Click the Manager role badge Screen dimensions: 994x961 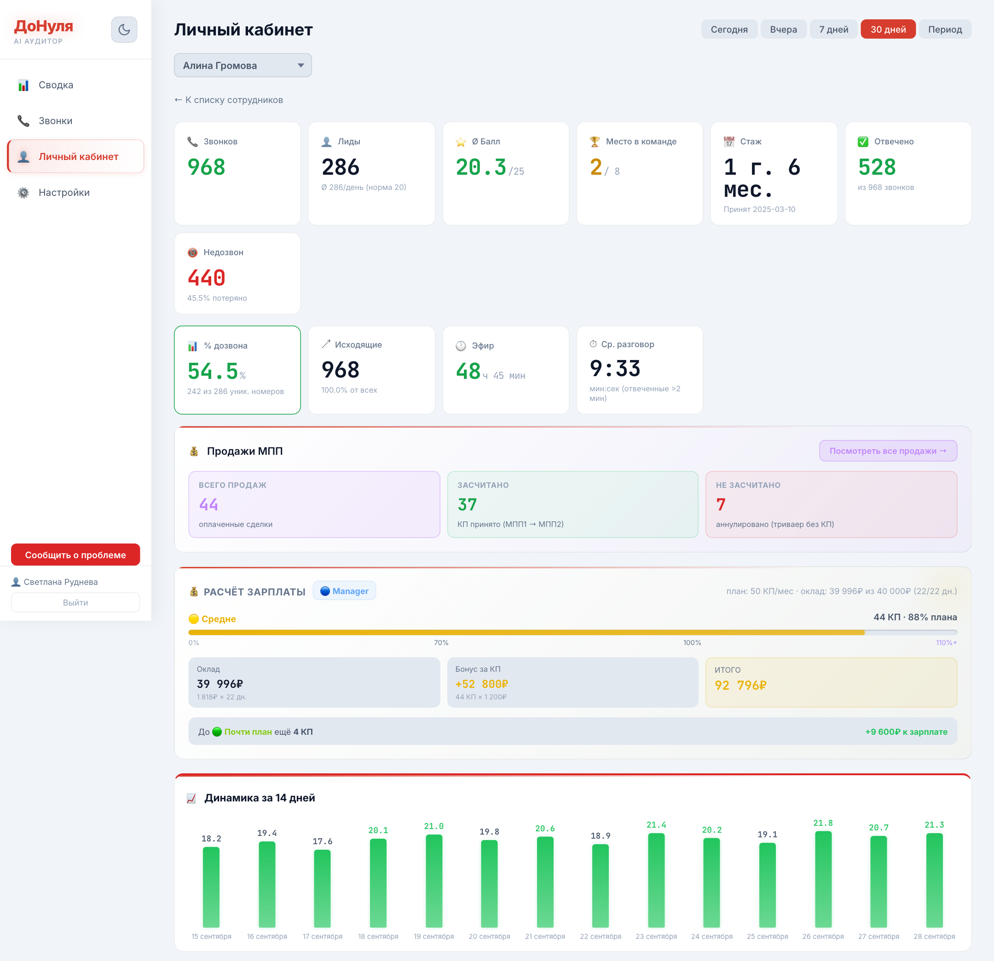[344, 591]
